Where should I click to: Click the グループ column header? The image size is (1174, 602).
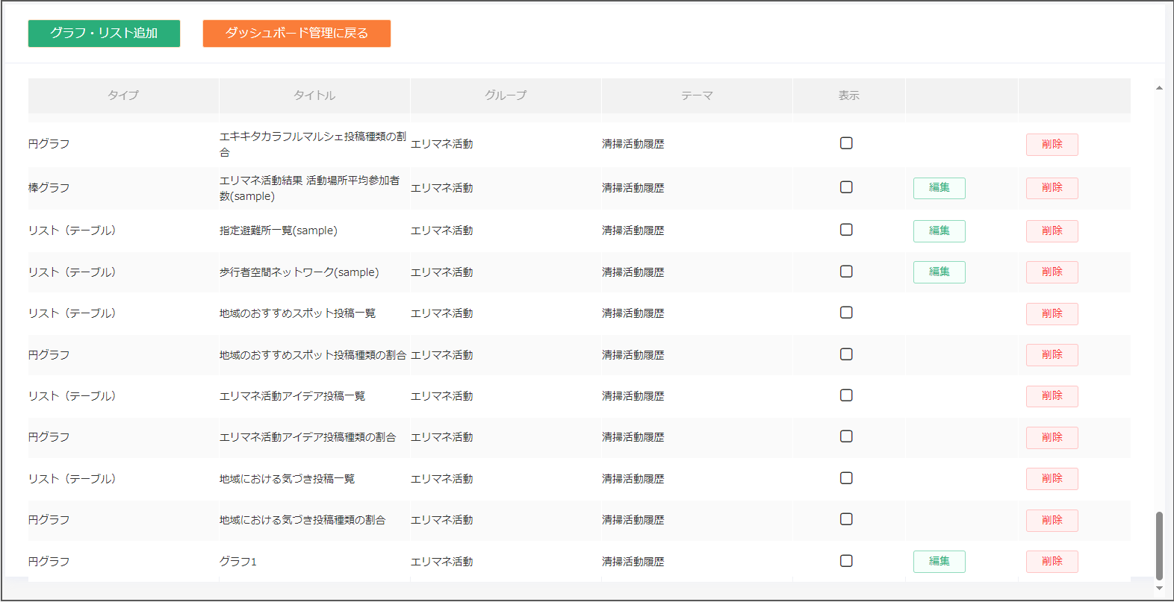506,95
